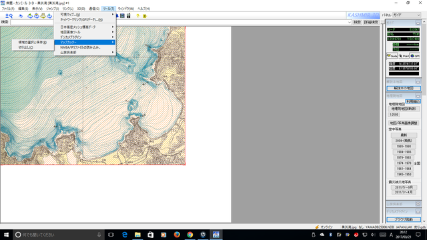The width and height of the screenshot is (427, 240).
Task: Click the volume speaker tray icon
Action: [x=374, y=235]
